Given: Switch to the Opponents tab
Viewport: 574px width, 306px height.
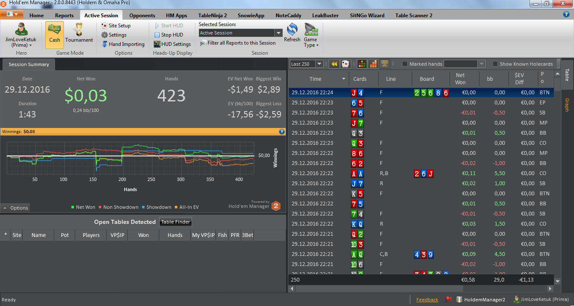Looking at the screenshot, I should (x=142, y=15).
